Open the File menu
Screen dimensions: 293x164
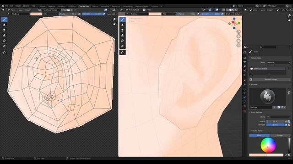click(7, 6)
